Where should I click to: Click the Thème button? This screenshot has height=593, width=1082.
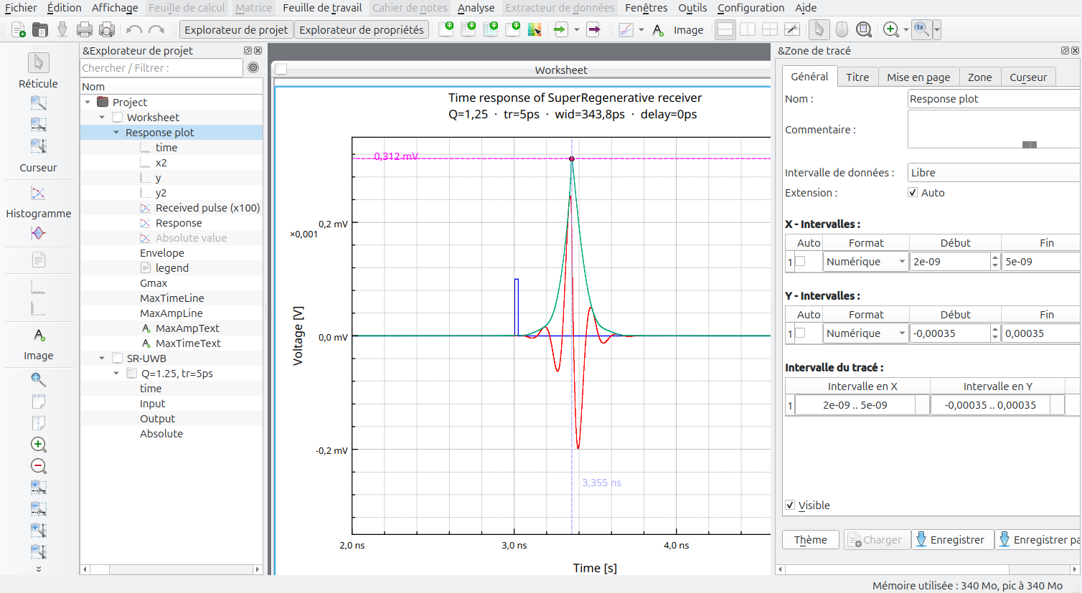(810, 540)
